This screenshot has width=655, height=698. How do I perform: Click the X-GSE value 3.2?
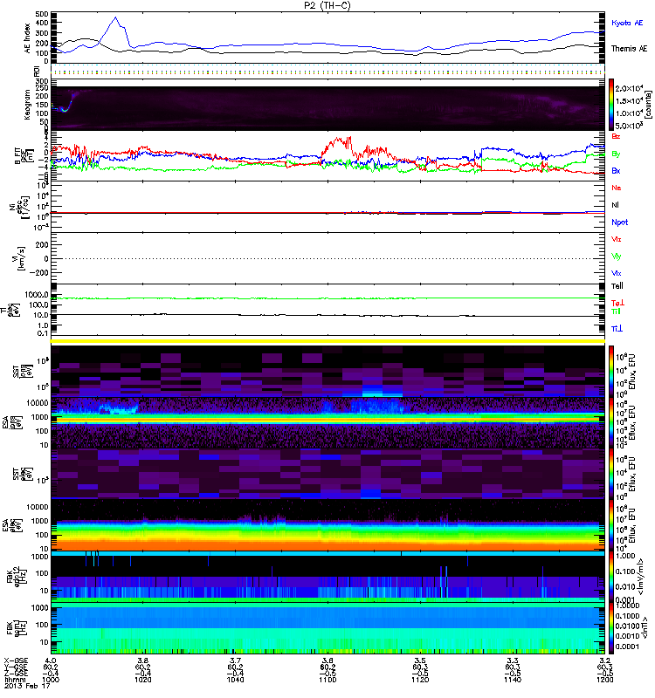[x=604, y=660]
